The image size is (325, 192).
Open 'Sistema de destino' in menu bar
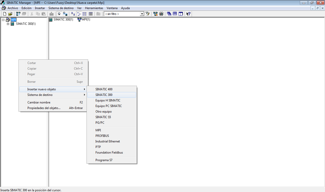pos(61,8)
